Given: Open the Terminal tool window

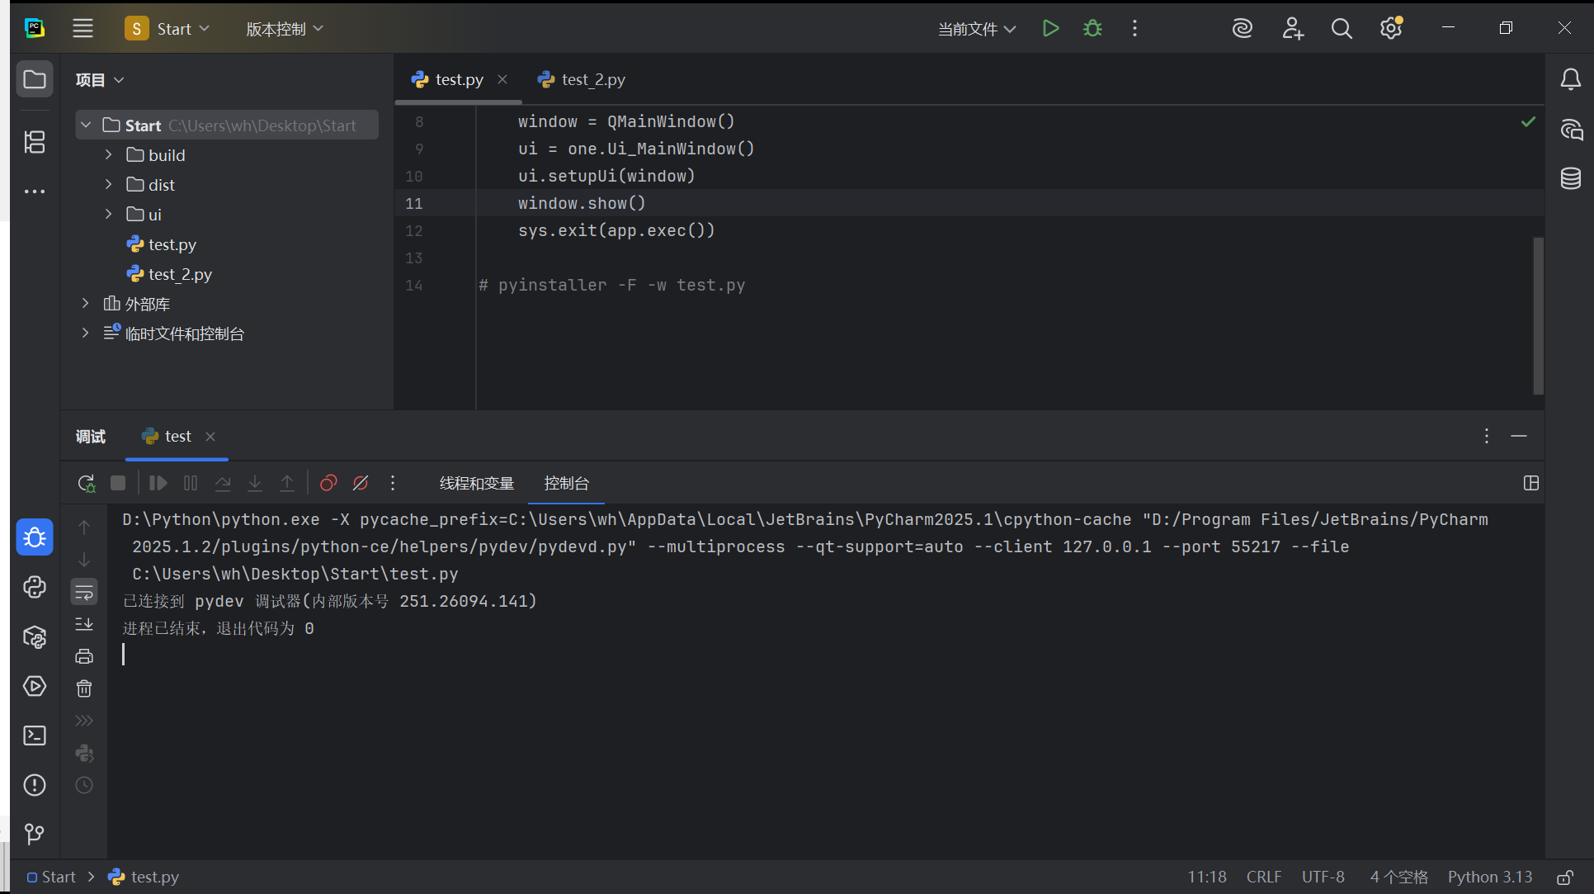Looking at the screenshot, I should (35, 736).
